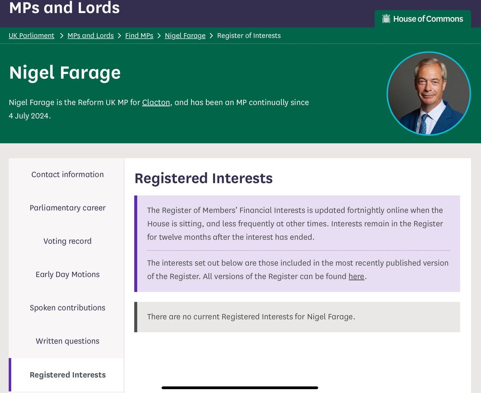Image resolution: width=481 pixels, height=393 pixels.
Task: View the Voting record section
Action: pyautogui.click(x=66, y=241)
